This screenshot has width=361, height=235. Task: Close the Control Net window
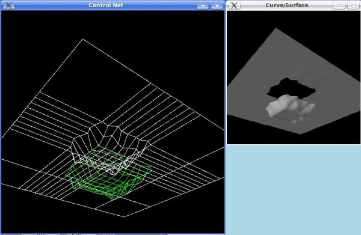(x=217, y=6)
